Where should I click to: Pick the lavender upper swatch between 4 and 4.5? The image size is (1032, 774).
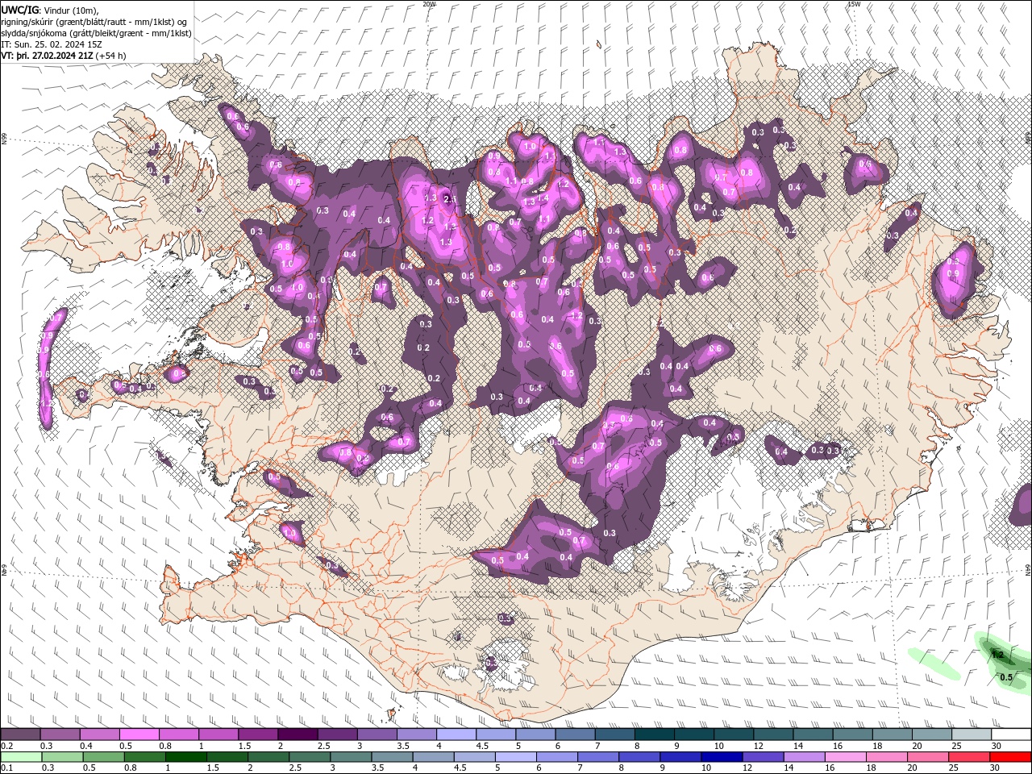456,734
